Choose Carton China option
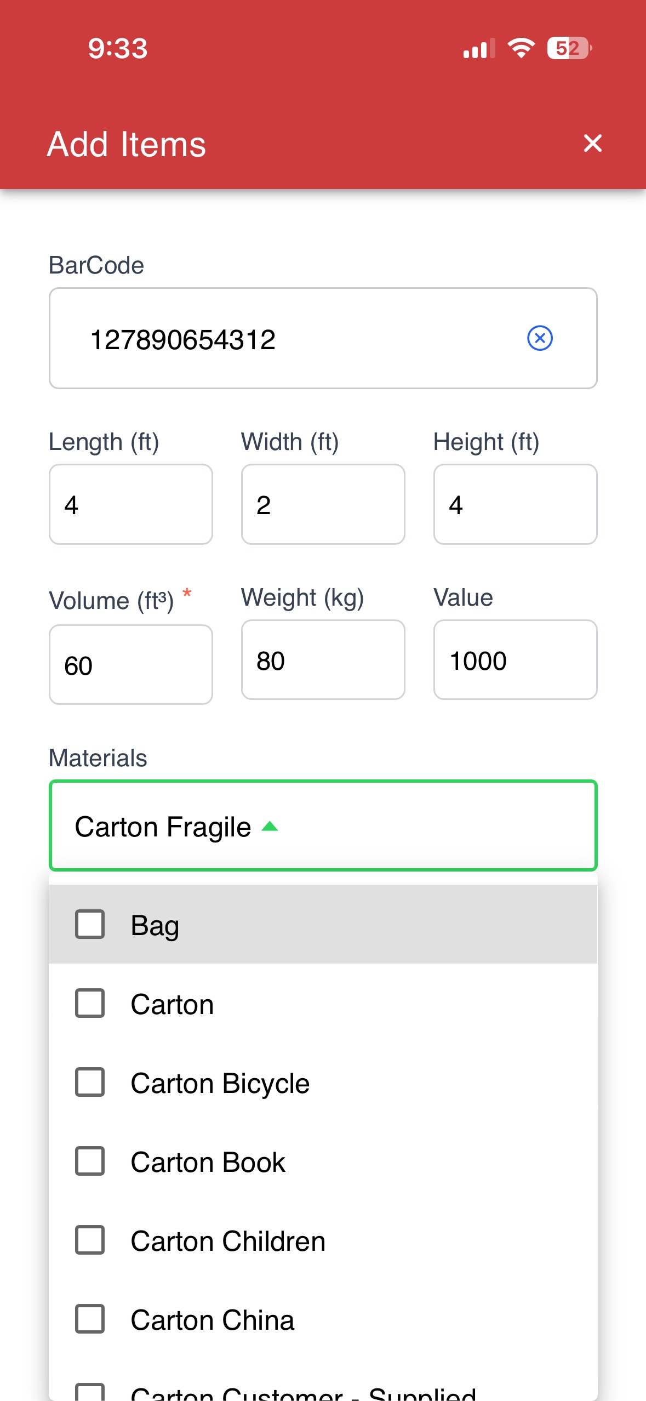The height and width of the screenshot is (1401, 646). [x=323, y=1319]
